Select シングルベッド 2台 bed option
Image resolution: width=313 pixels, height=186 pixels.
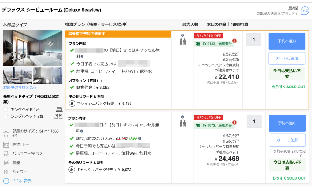pos(6,116)
